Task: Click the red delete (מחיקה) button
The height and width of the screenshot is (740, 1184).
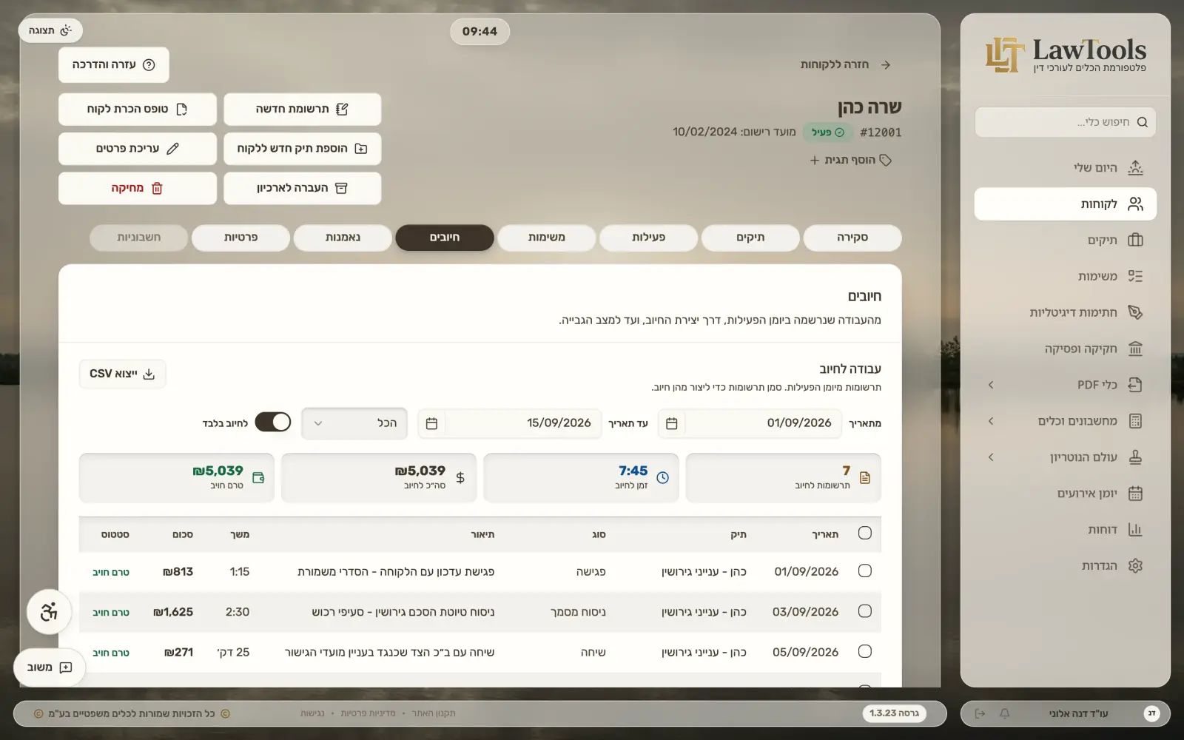Action: (138, 188)
